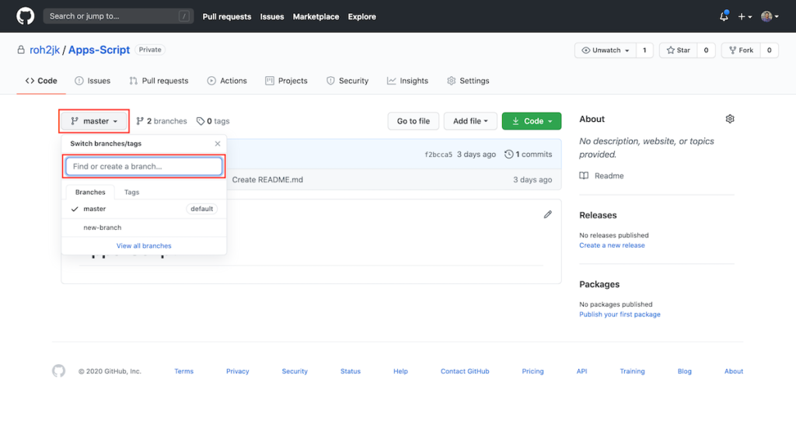Click the watchers count 1
Viewport: 796px width, 441px height.
point(644,50)
